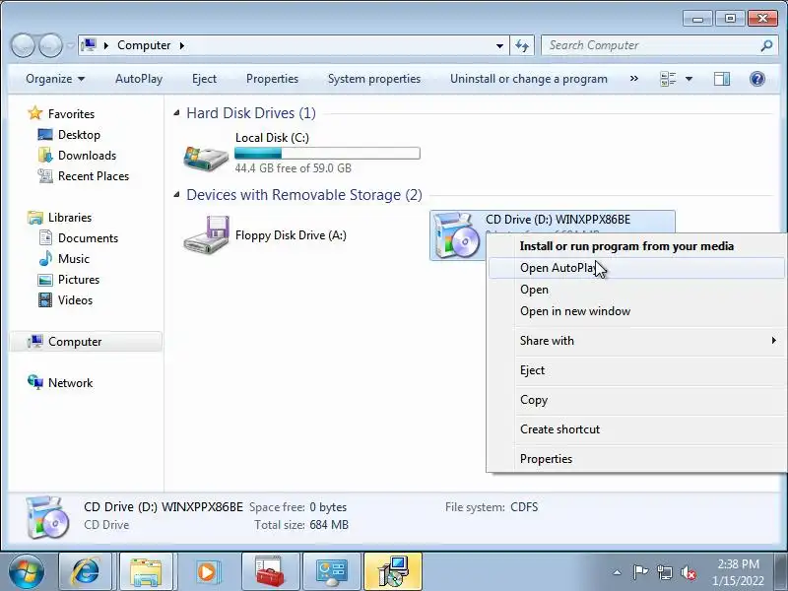The height and width of the screenshot is (591, 788).
Task: Select the Floppy Disk Drive (A:) icon
Action: 207,235
